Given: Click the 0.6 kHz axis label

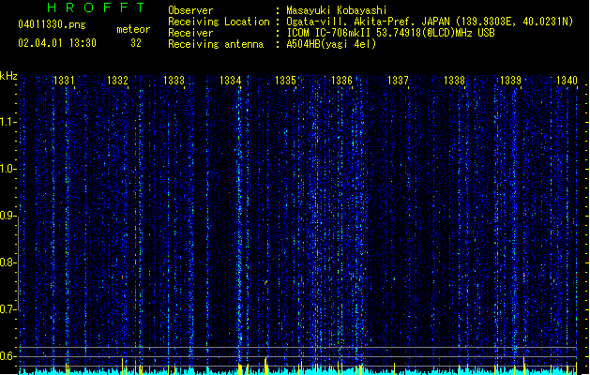Looking at the screenshot, I should coord(8,356).
